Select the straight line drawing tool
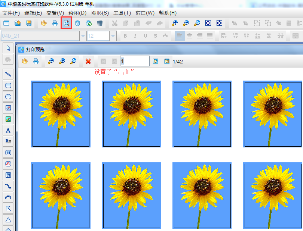Screen dimensions: 303x231 coord(8,74)
